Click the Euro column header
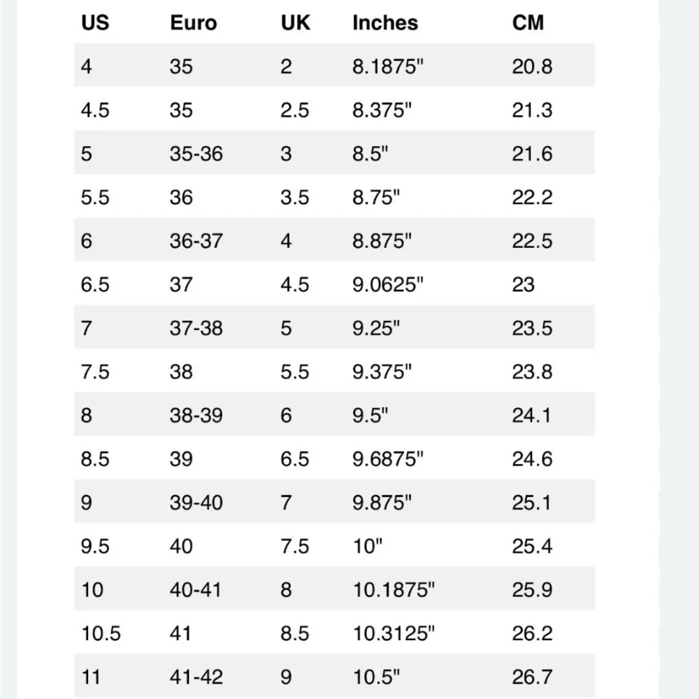Screen dimensions: 699x699 coord(192,22)
